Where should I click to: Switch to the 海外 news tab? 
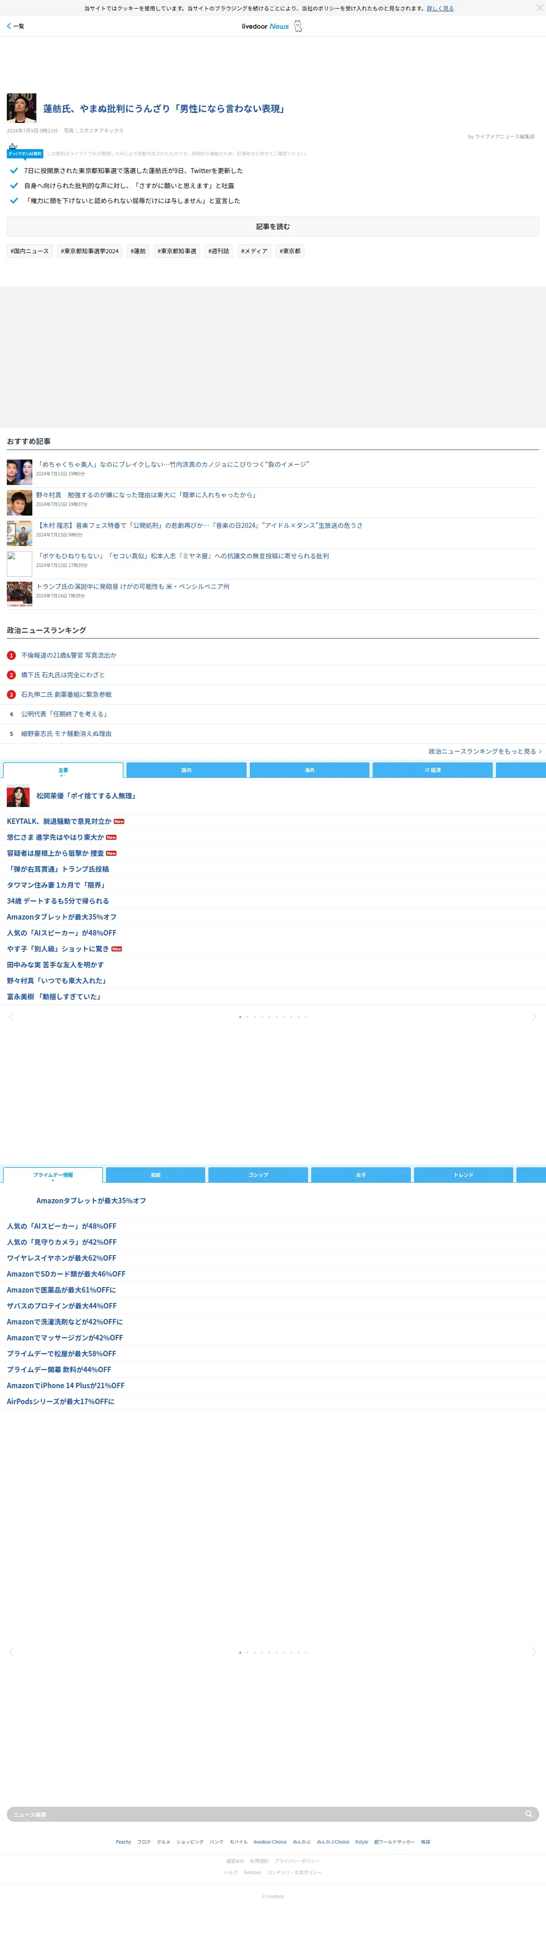pyautogui.click(x=309, y=770)
